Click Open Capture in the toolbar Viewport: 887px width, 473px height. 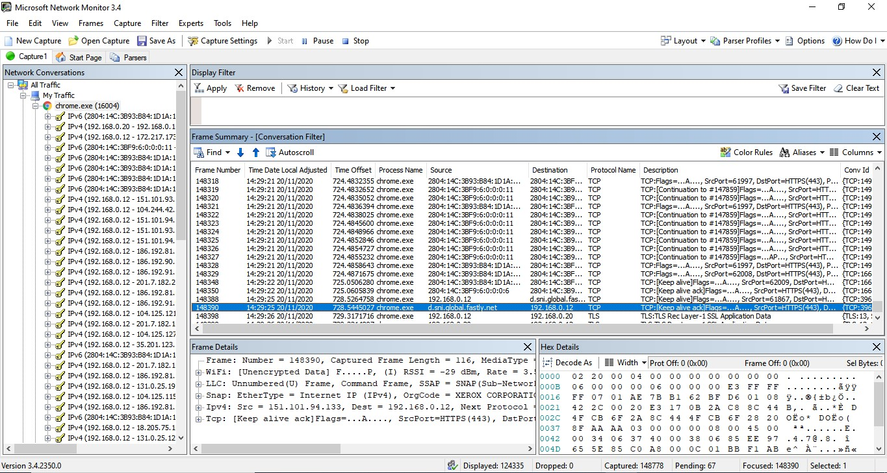(99, 40)
